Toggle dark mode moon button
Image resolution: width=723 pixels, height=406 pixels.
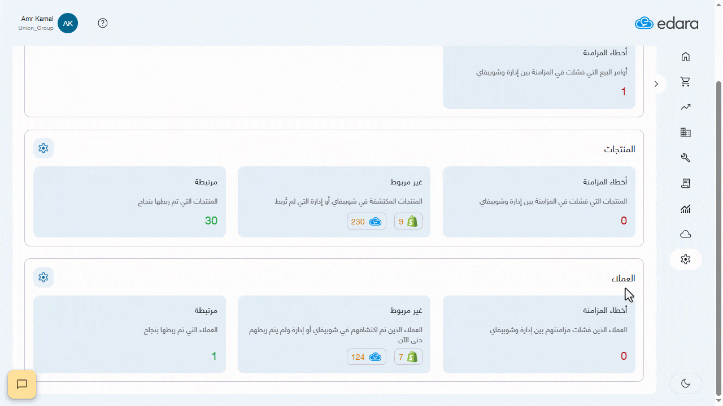686,383
